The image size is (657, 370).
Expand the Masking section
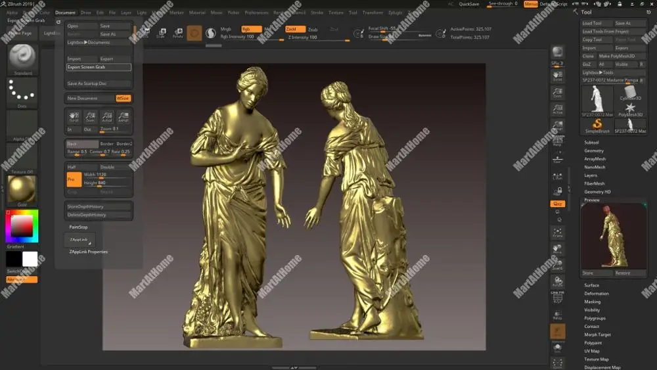point(592,302)
